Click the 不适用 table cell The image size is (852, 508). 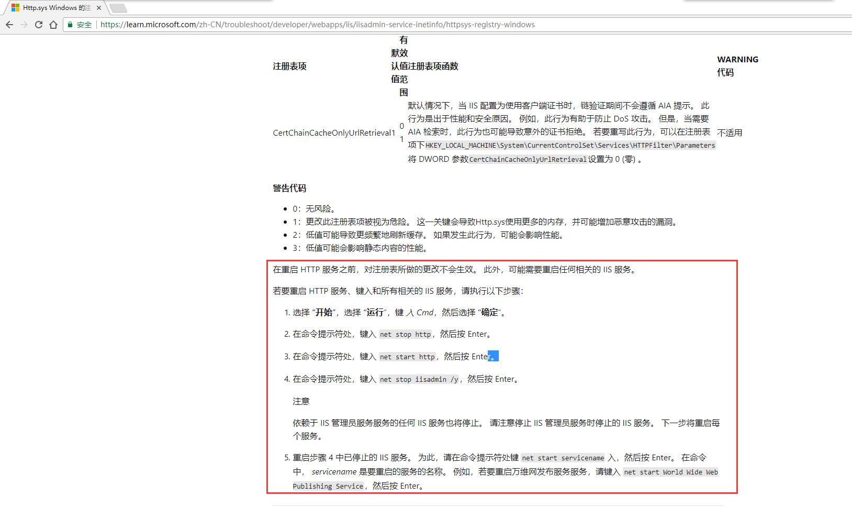pyautogui.click(x=730, y=132)
